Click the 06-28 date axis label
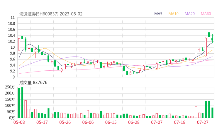This screenshot has width=217, height=129. click(134, 122)
